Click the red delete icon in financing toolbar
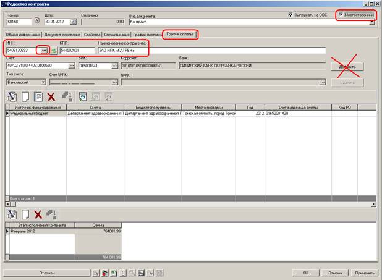The height and width of the screenshot is (280, 382). 51,96
